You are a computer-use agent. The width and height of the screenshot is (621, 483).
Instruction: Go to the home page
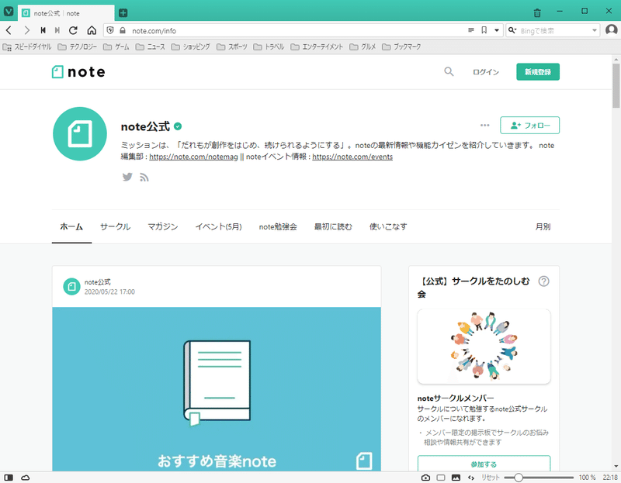tap(92, 30)
